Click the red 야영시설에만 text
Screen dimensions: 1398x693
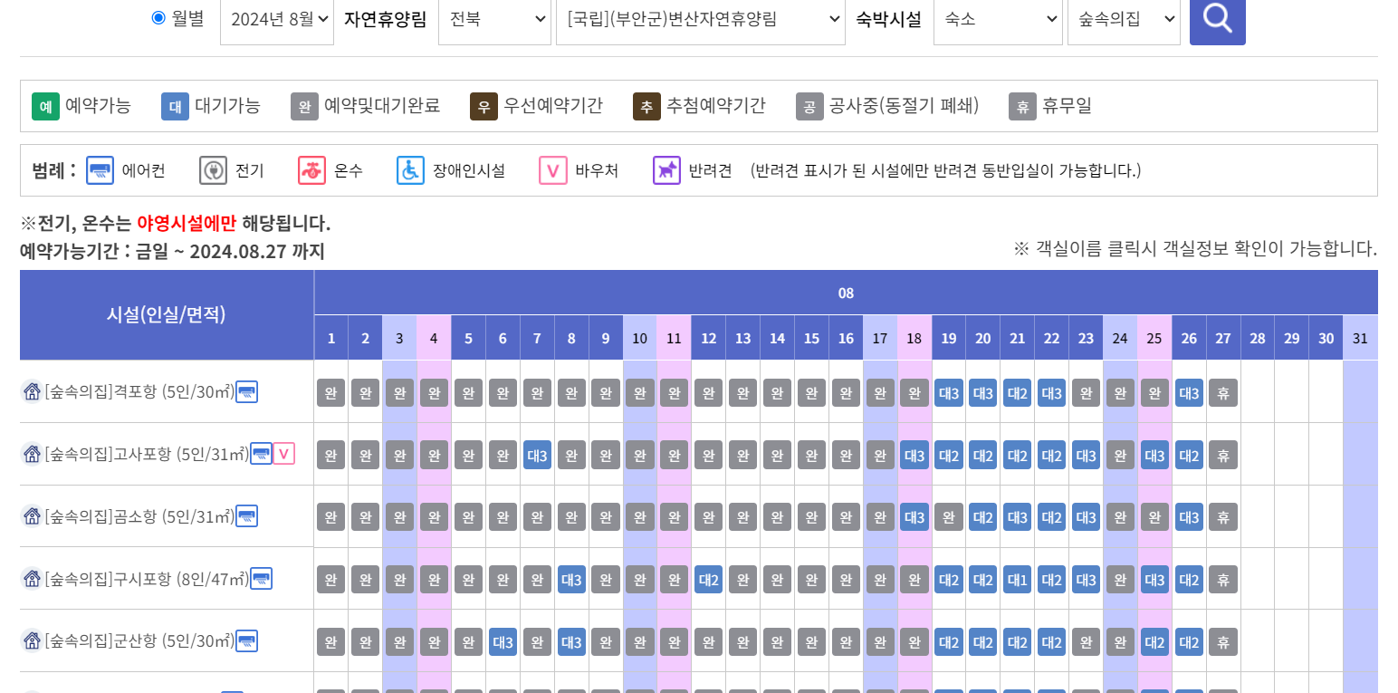point(187,223)
